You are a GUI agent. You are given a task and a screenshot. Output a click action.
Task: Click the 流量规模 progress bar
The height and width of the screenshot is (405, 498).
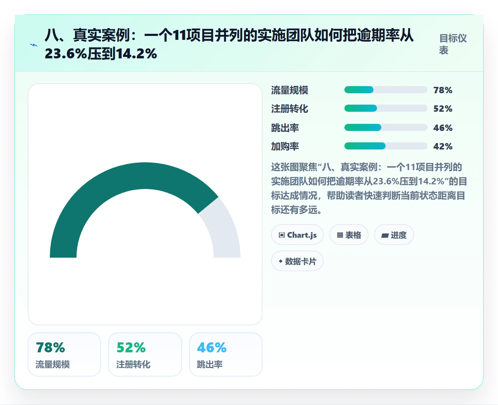pos(386,90)
